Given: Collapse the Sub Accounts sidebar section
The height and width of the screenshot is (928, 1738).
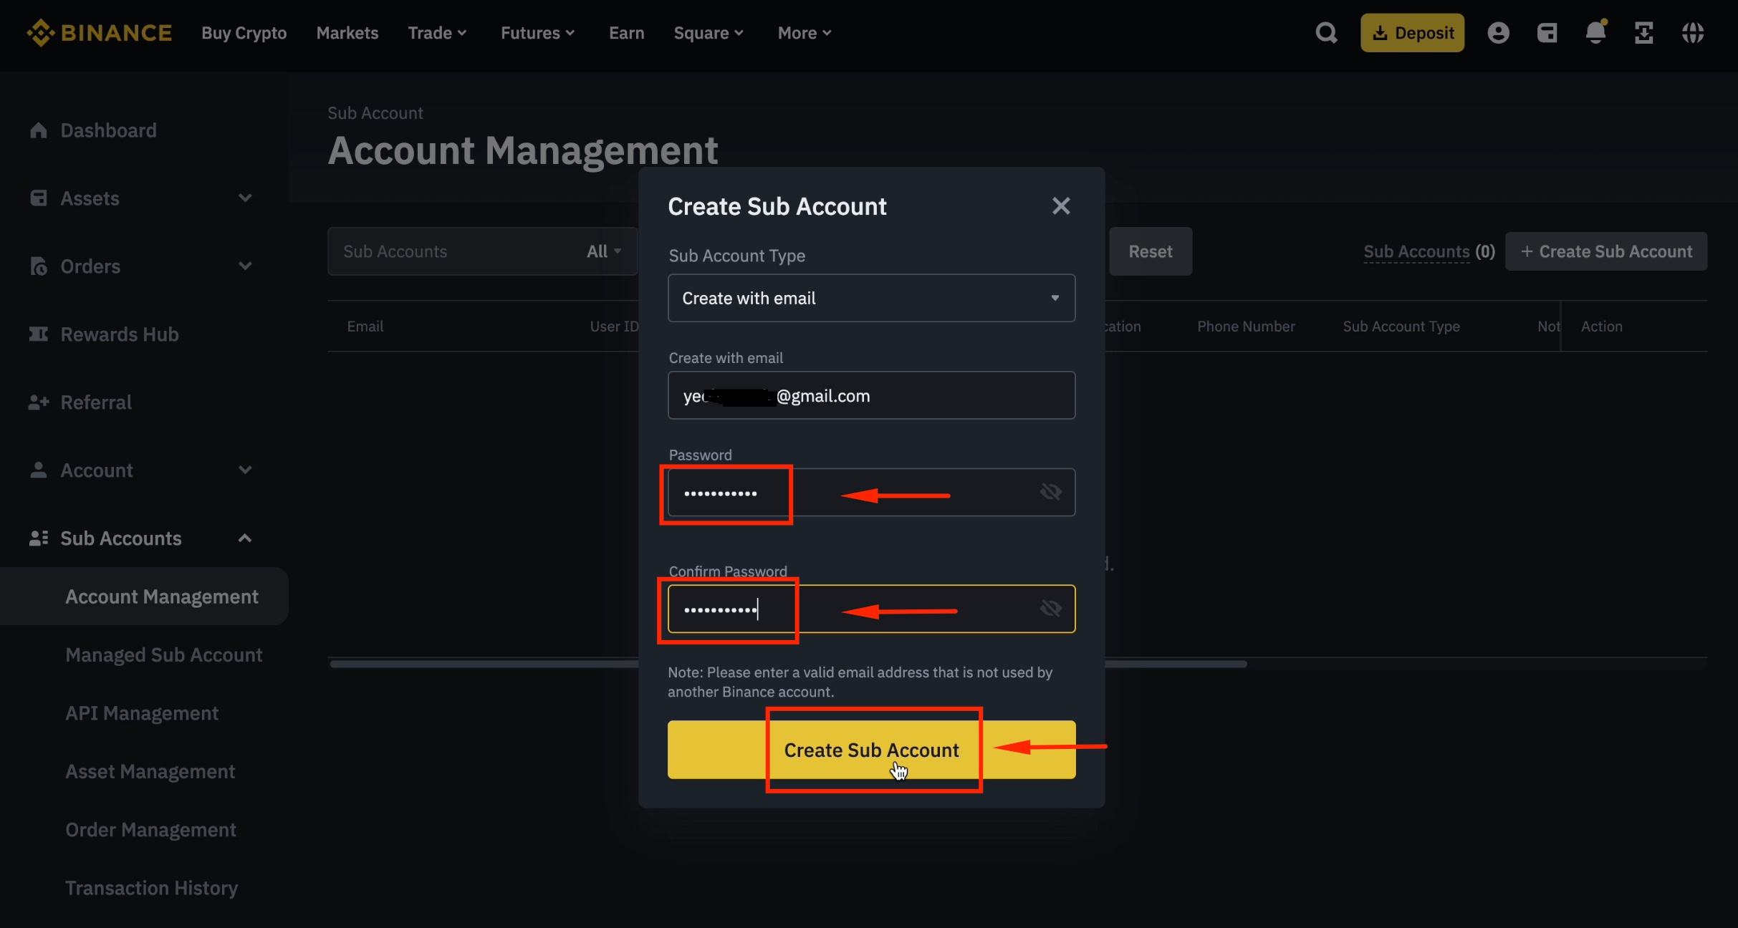Looking at the screenshot, I should [x=245, y=538].
